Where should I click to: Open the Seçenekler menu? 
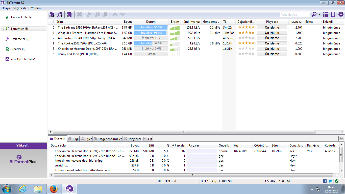coord(20,8)
